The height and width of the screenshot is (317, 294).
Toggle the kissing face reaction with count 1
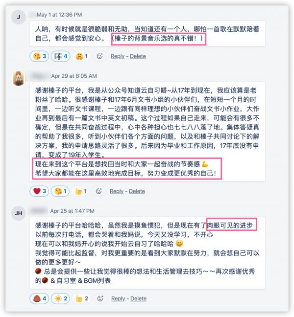tap(60, 191)
